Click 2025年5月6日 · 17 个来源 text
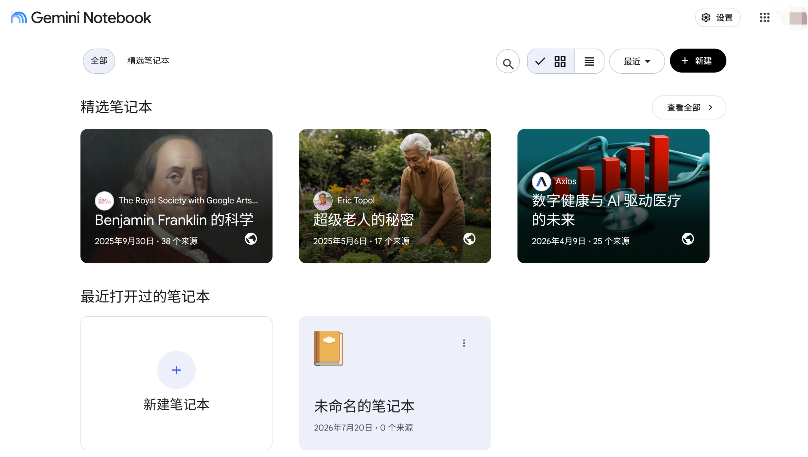The height and width of the screenshot is (457, 808). tap(361, 241)
